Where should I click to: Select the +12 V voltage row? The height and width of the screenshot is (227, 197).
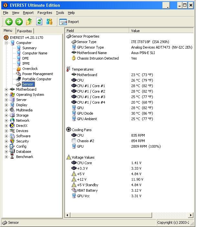129,179
